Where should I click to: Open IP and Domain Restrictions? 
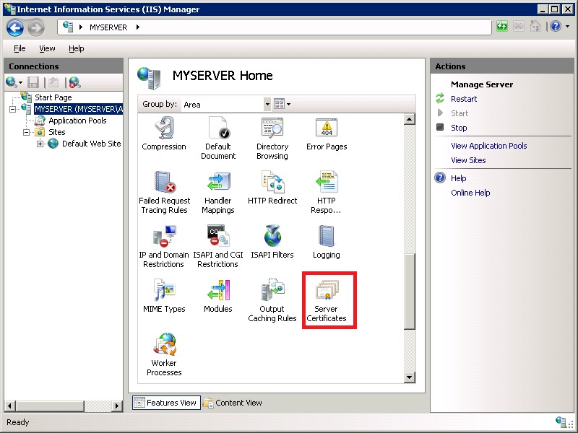(164, 246)
